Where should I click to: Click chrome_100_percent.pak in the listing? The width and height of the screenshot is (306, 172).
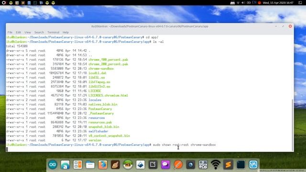[108, 60]
